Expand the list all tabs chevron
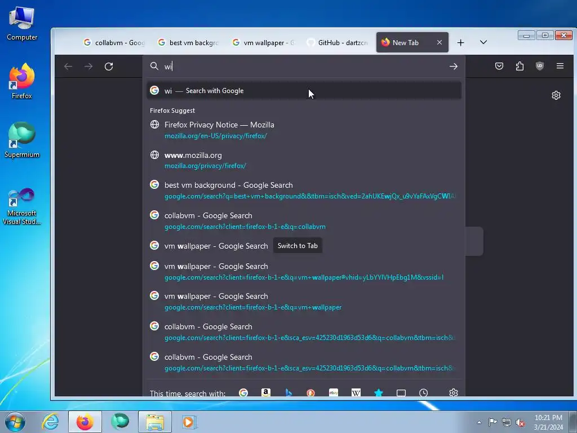The height and width of the screenshot is (433, 577). (483, 42)
